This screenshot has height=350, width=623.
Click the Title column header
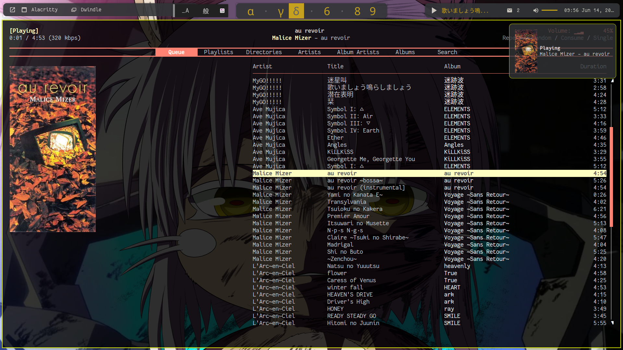(x=335, y=66)
